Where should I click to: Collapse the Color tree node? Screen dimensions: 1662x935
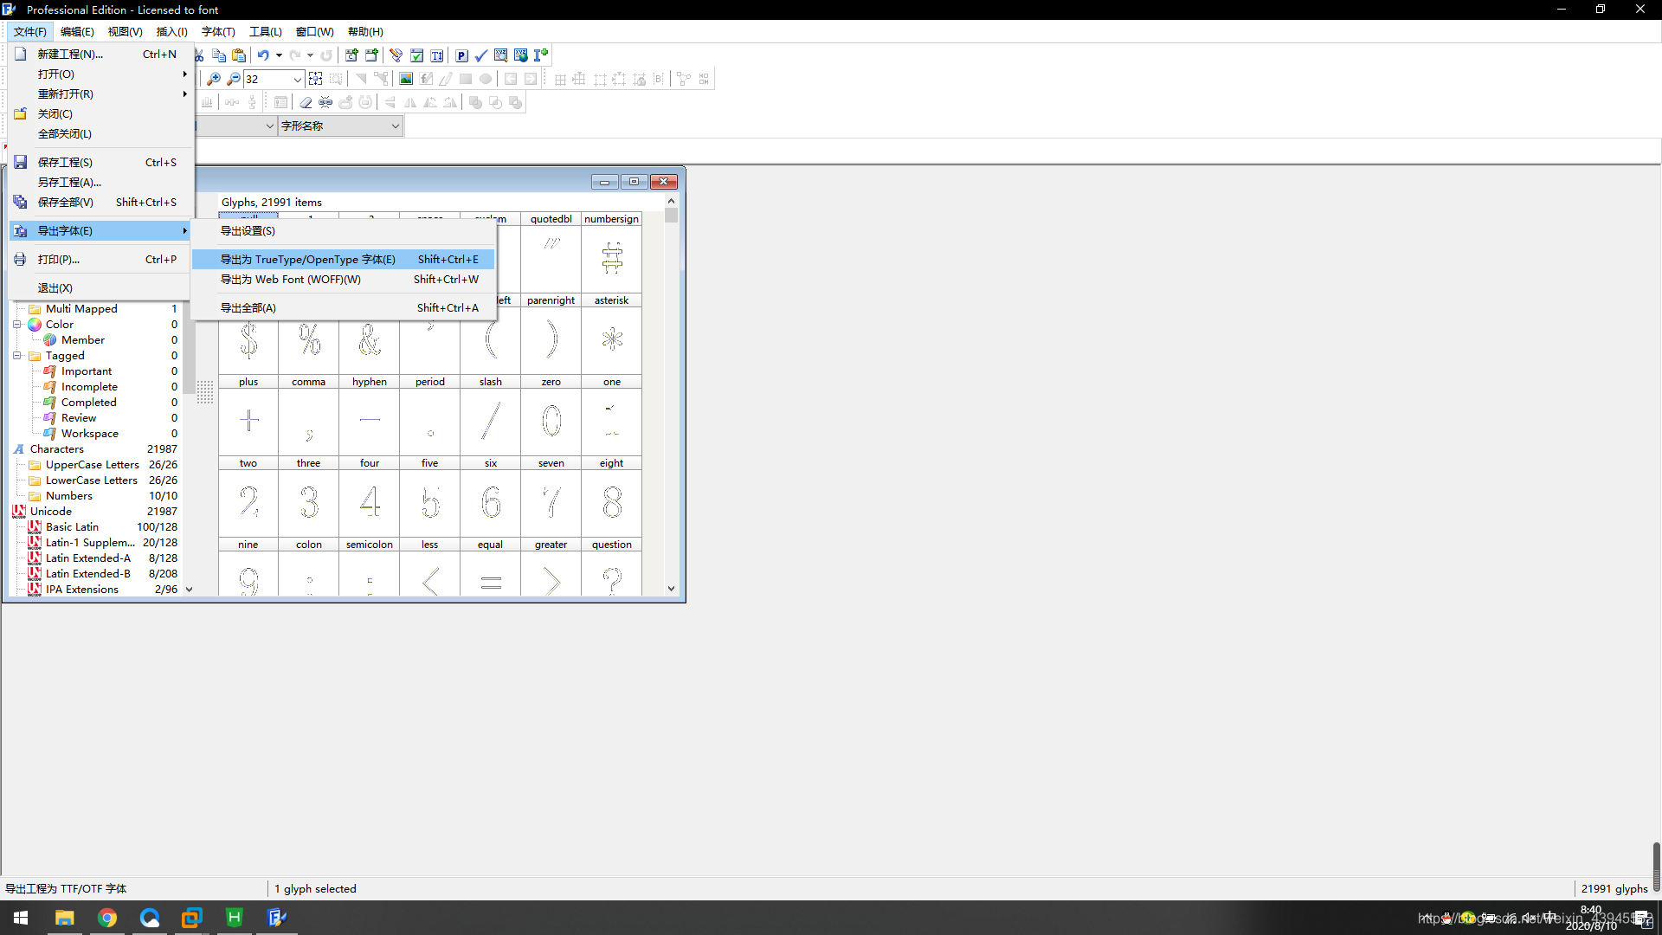[x=16, y=325]
